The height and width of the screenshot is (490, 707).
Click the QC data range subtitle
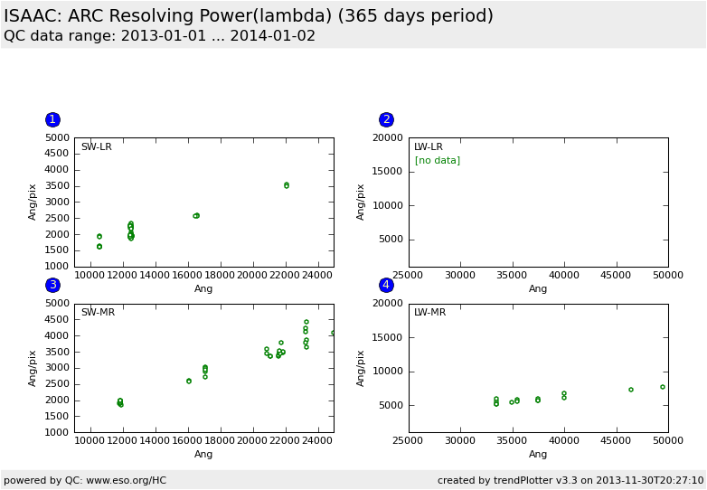tap(160, 36)
